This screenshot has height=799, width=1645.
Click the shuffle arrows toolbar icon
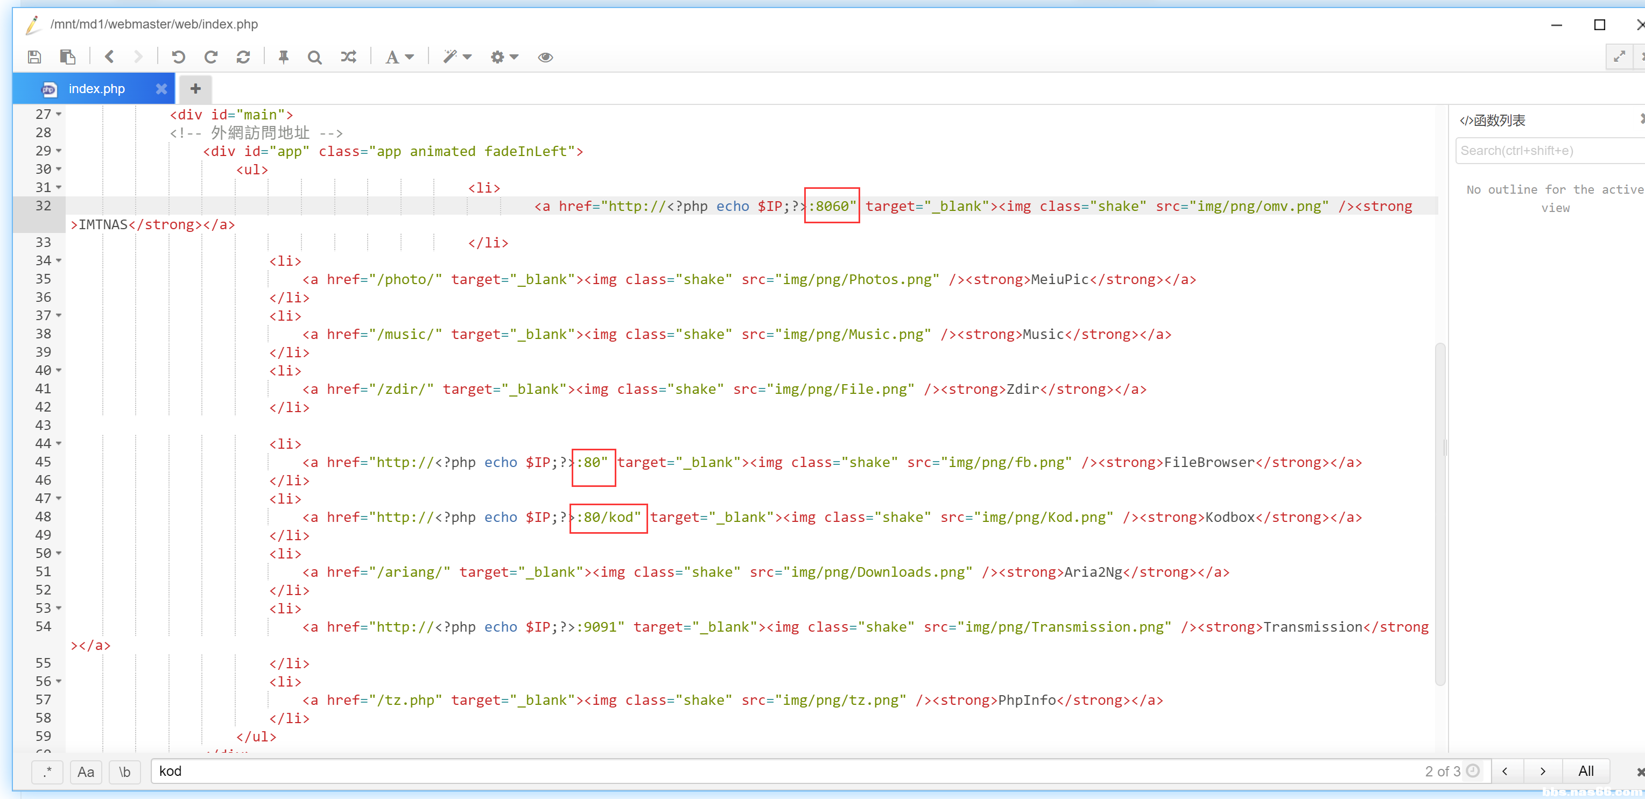pos(348,57)
